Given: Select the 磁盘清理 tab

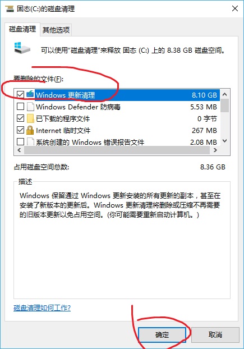Looking at the screenshot, I should pyautogui.click(x=22, y=29).
